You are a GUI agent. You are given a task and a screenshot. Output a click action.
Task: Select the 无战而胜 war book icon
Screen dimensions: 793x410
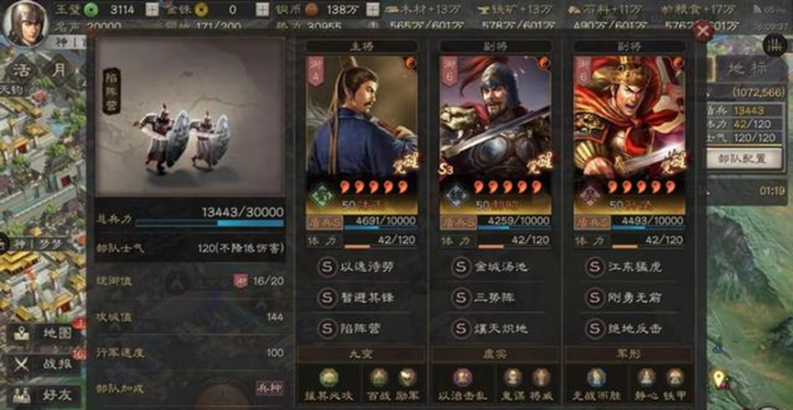click(596, 378)
